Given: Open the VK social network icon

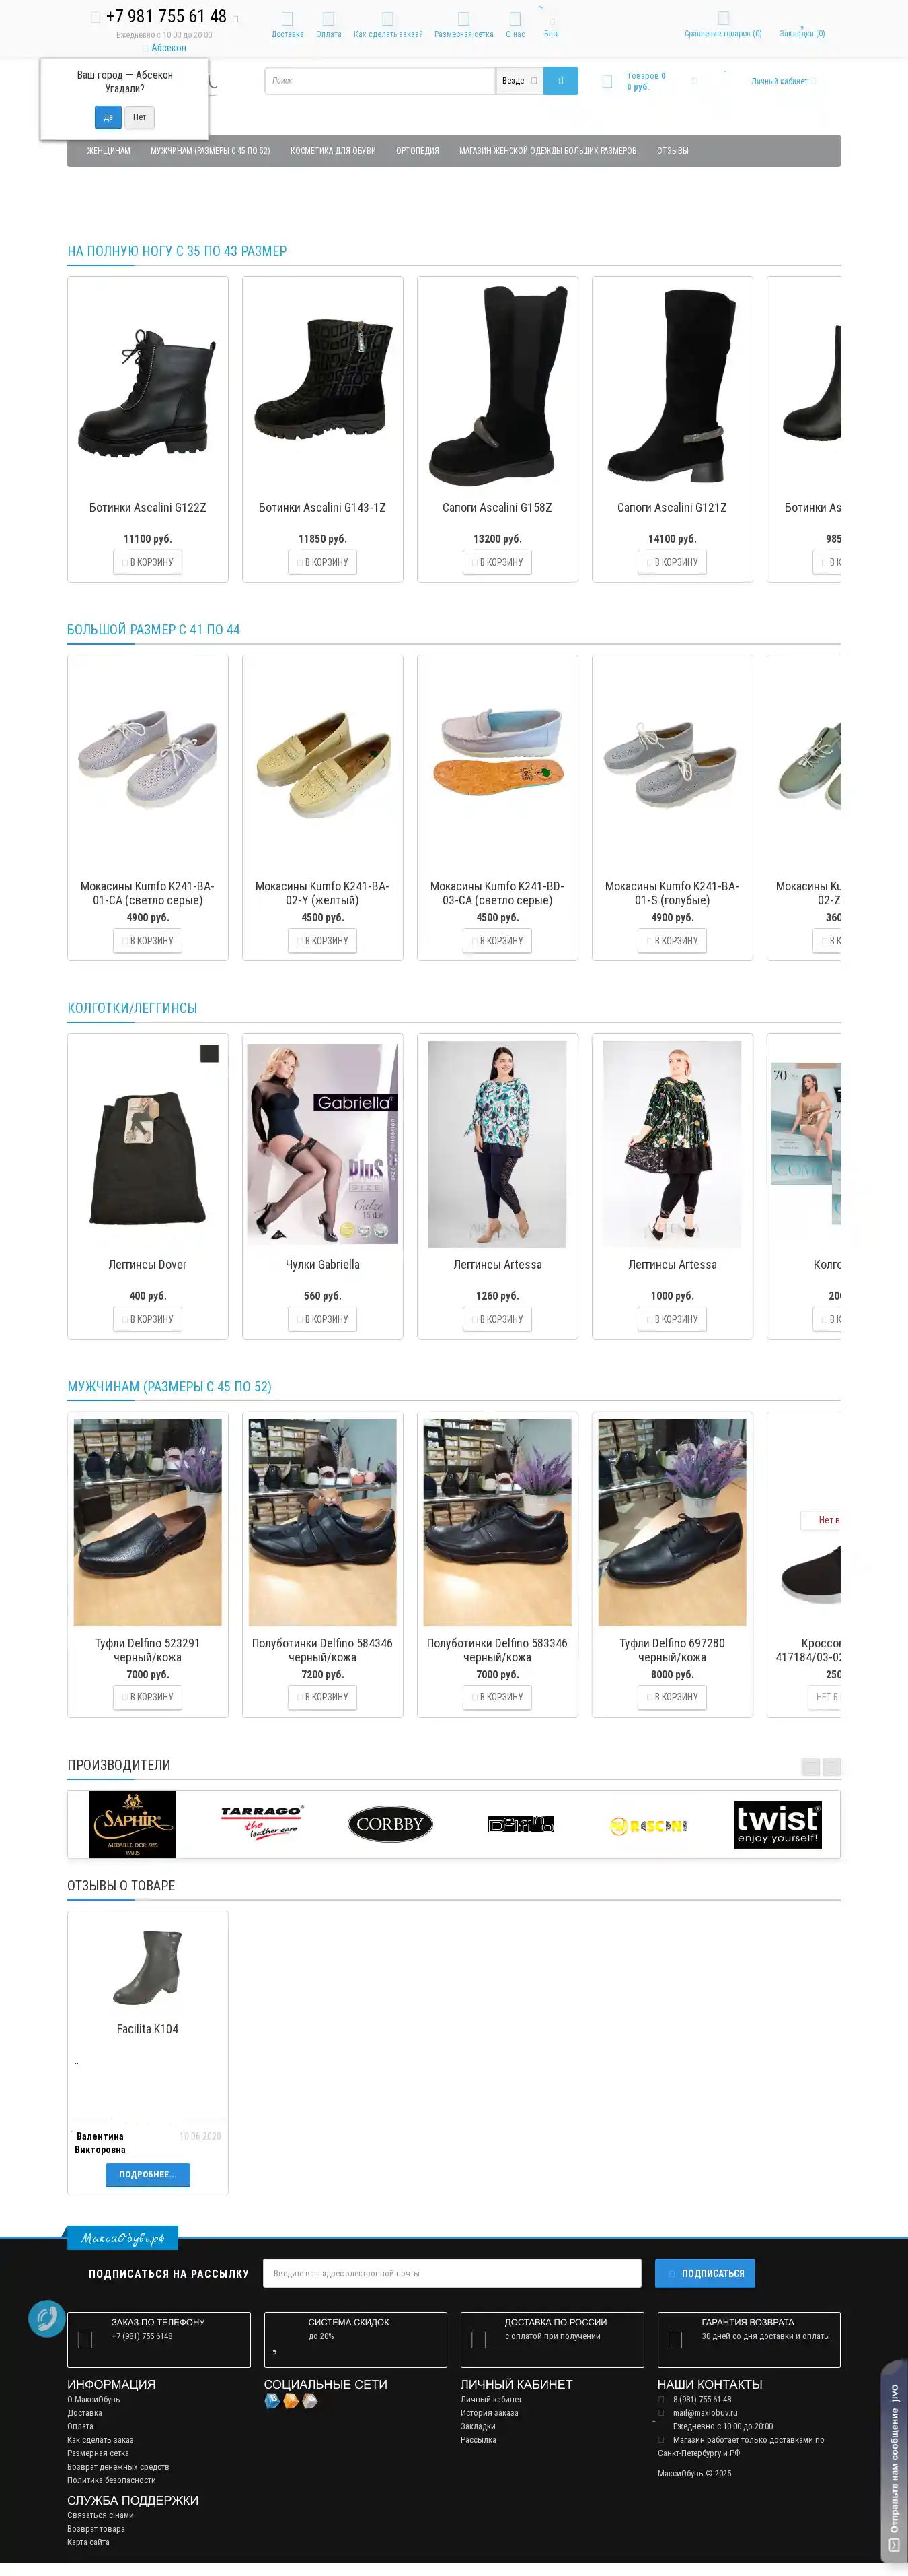Looking at the screenshot, I should 272,2401.
